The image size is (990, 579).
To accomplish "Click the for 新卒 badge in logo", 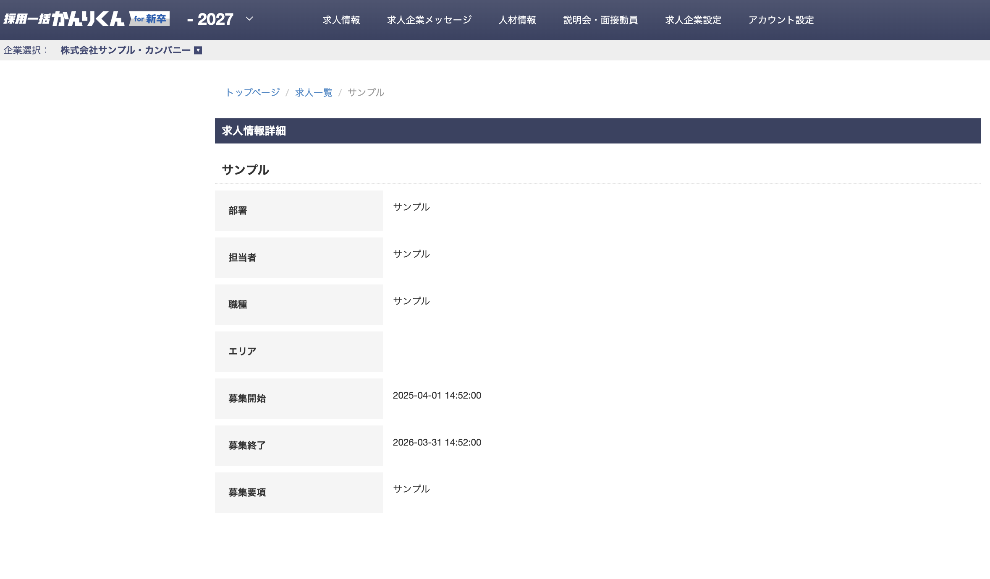I will (x=149, y=18).
